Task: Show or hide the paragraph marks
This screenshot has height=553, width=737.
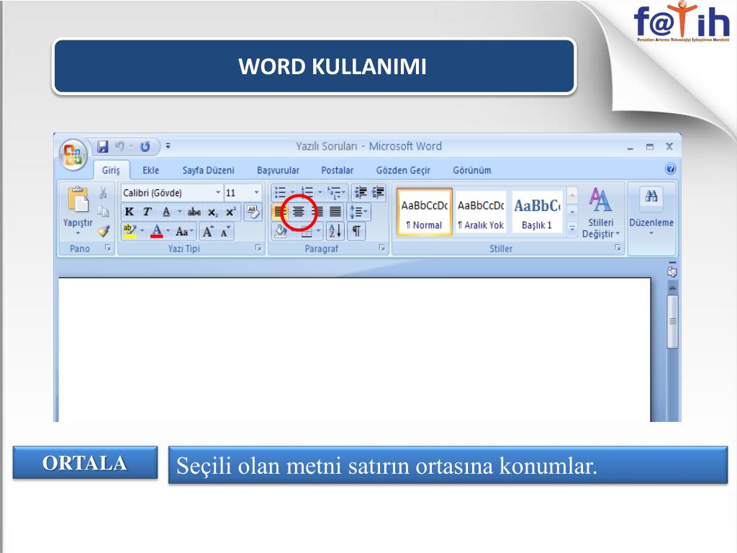Action: tap(357, 231)
